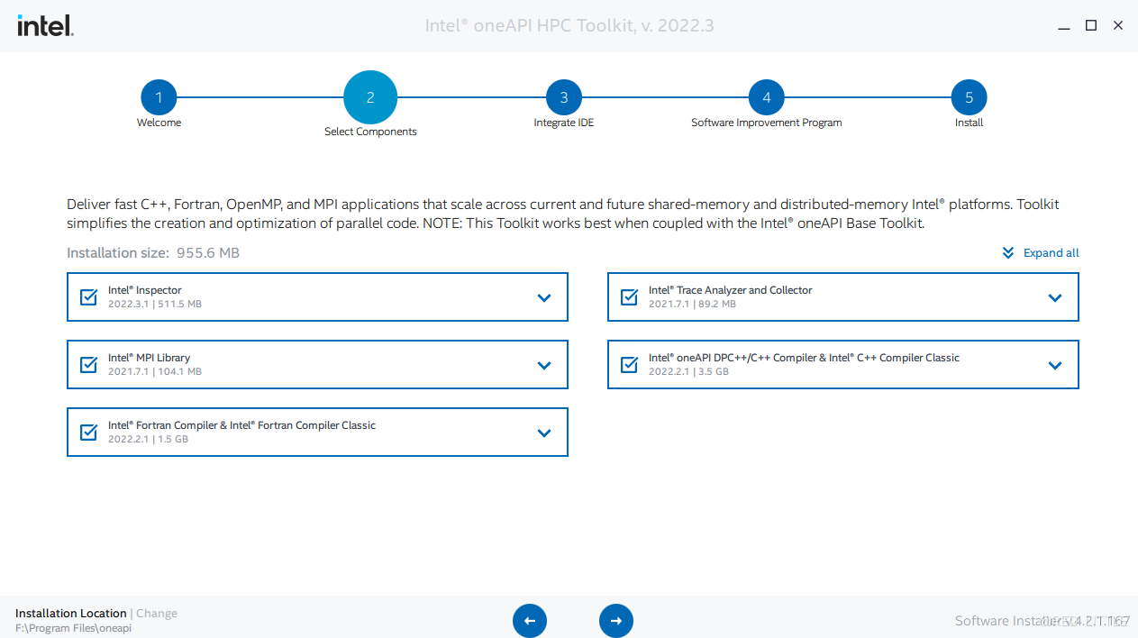The width and height of the screenshot is (1138, 638).
Task: Uncheck the Intel MPI Library checkbox
Action: [89, 365]
